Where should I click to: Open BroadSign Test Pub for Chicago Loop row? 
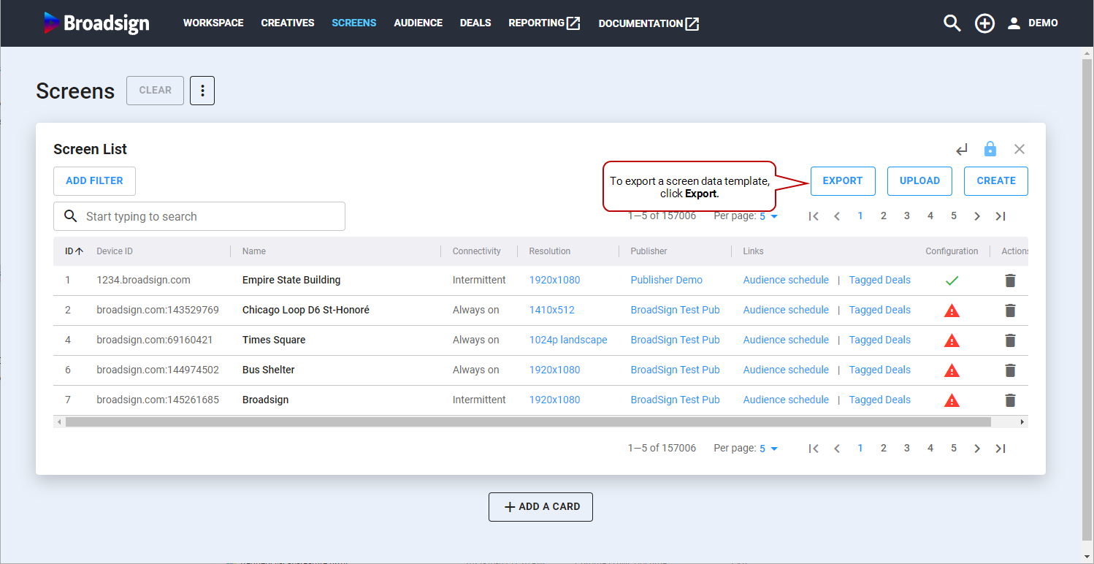[676, 310]
